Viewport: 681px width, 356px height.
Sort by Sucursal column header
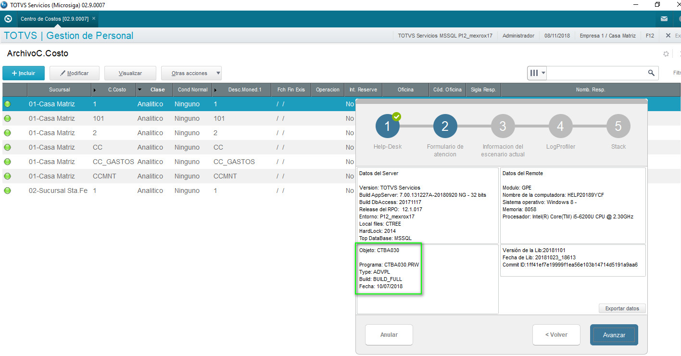[59, 89]
